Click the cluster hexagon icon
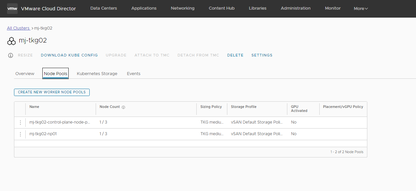This screenshot has width=416, height=191. (x=11, y=41)
